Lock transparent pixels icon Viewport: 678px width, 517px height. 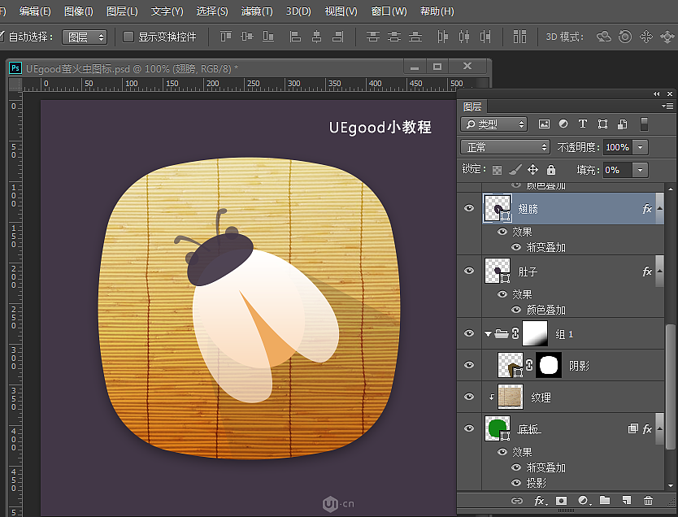click(498, 170)
